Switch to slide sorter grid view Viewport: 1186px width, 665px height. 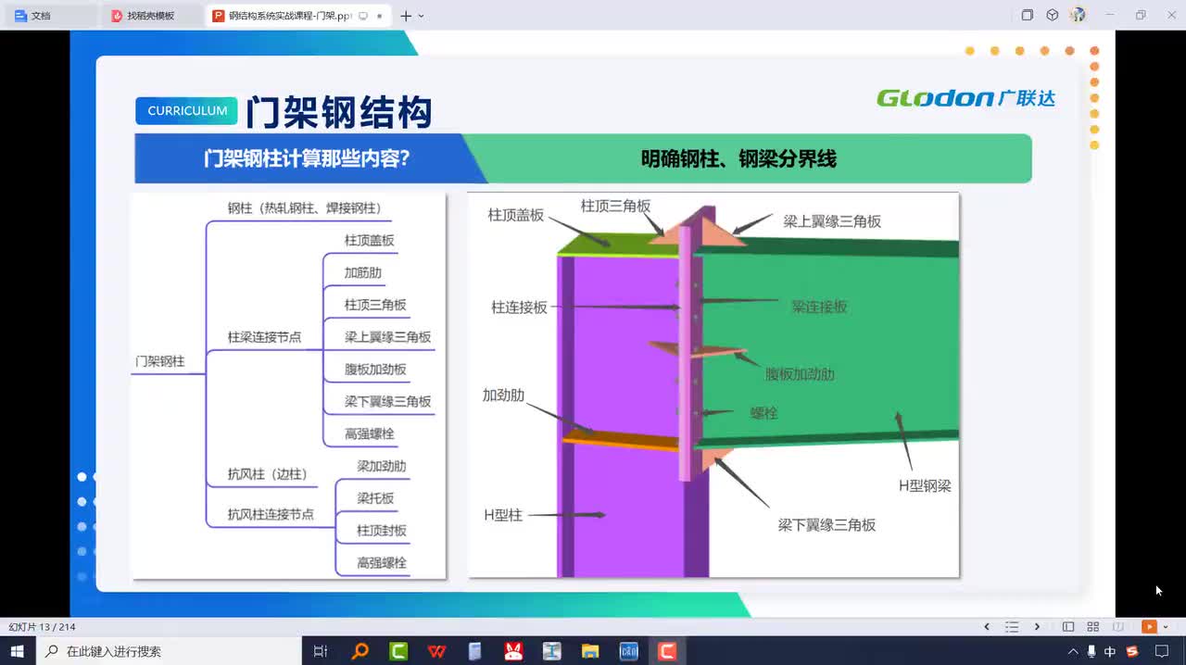coord(1092,627)
